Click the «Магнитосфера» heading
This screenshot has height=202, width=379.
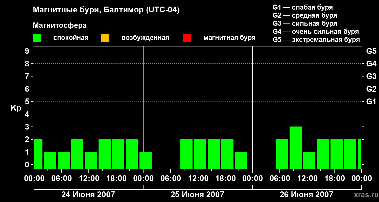(60, 26)
